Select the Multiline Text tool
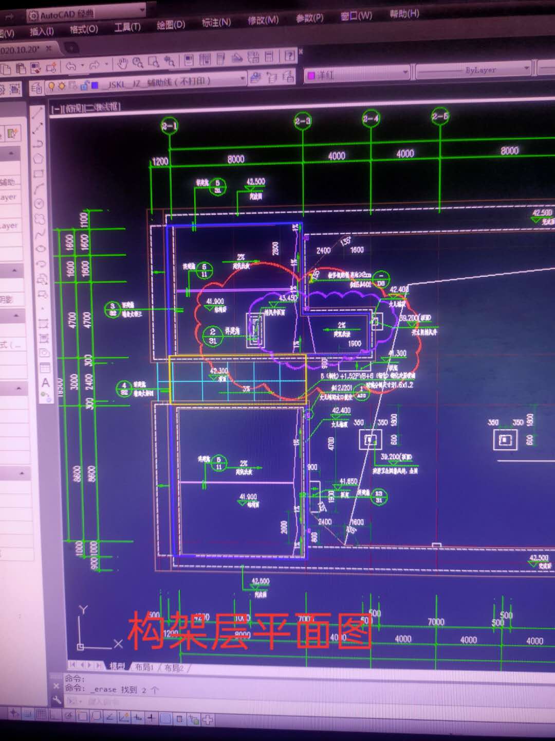 point(45,383)
